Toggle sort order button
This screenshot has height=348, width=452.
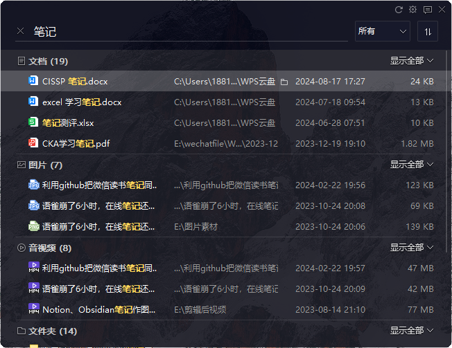click(428, 31)
